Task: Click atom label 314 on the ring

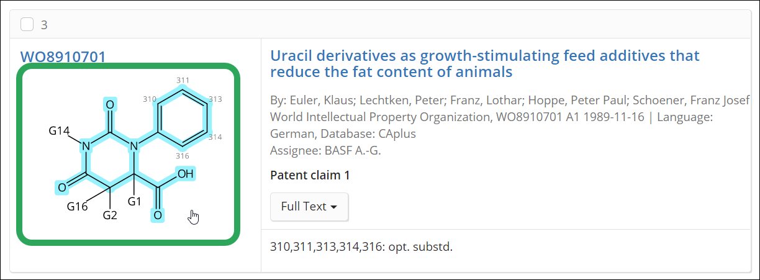Action: (x=216, y=137)
